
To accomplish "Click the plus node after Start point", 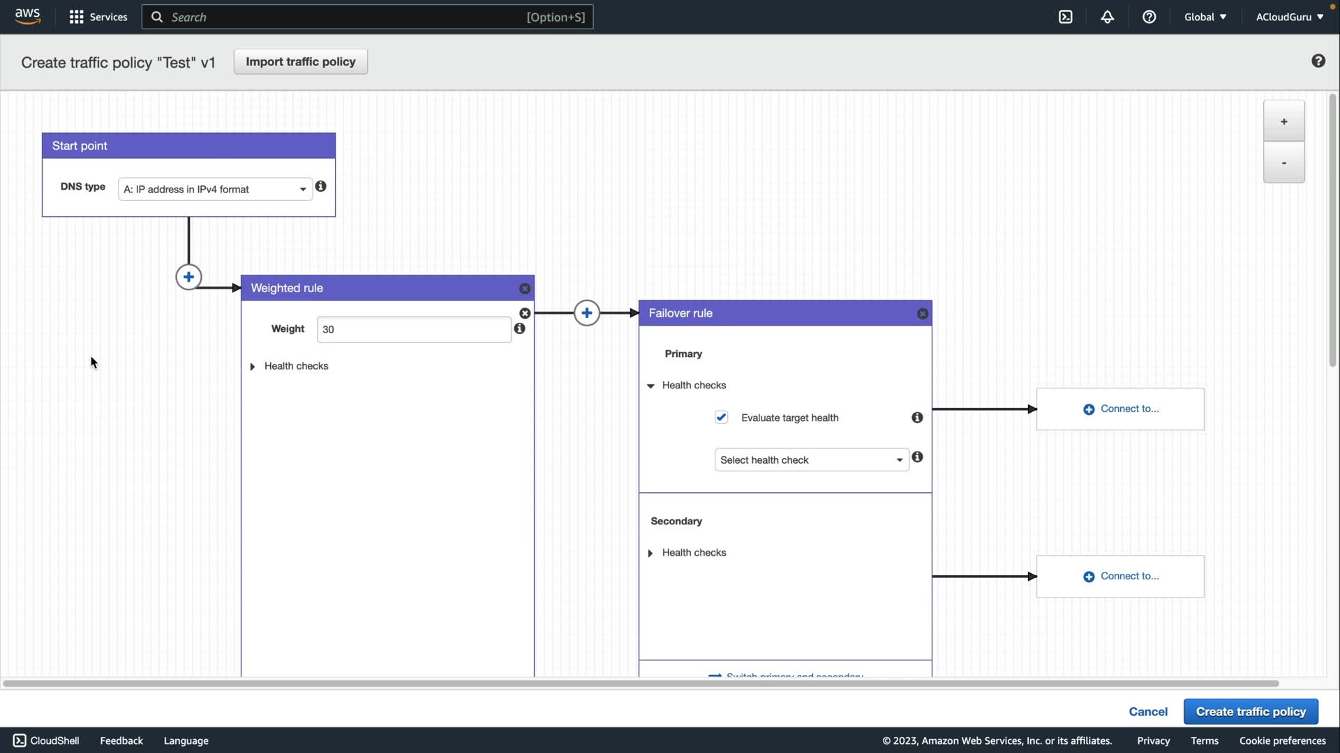I will [188, 277].
